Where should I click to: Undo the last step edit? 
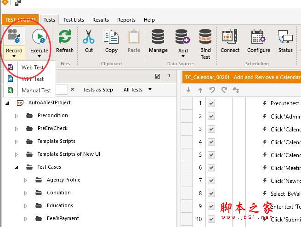212,90
